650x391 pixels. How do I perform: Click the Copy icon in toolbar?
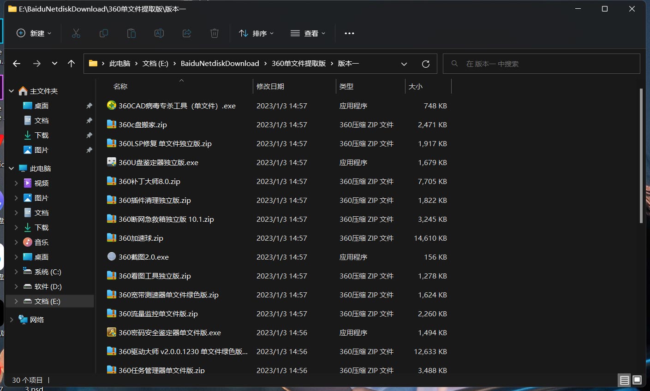point(104,33)
